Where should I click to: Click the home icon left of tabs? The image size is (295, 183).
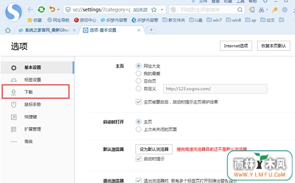pos(8,30)
